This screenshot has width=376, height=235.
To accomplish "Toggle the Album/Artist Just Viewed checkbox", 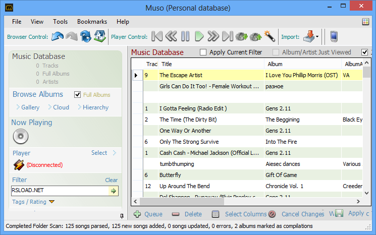I will 276,52.
